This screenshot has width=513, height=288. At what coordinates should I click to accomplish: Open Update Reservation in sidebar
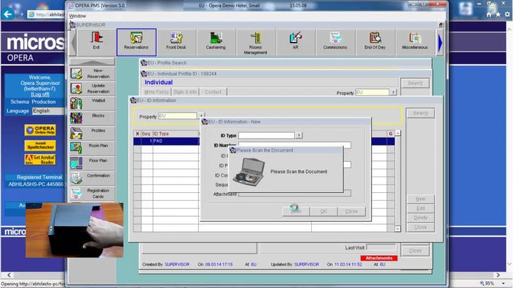coord(92,89)
